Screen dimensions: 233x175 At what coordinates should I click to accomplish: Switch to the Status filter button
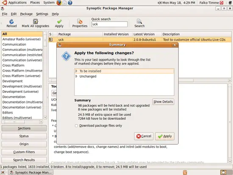coord(24,136)
